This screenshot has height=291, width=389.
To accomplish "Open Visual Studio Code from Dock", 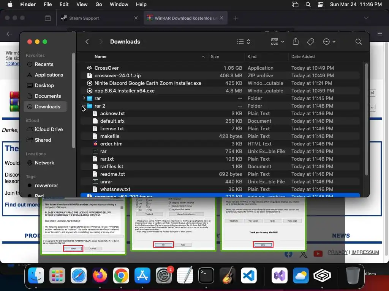I will [x=248, y=275].
